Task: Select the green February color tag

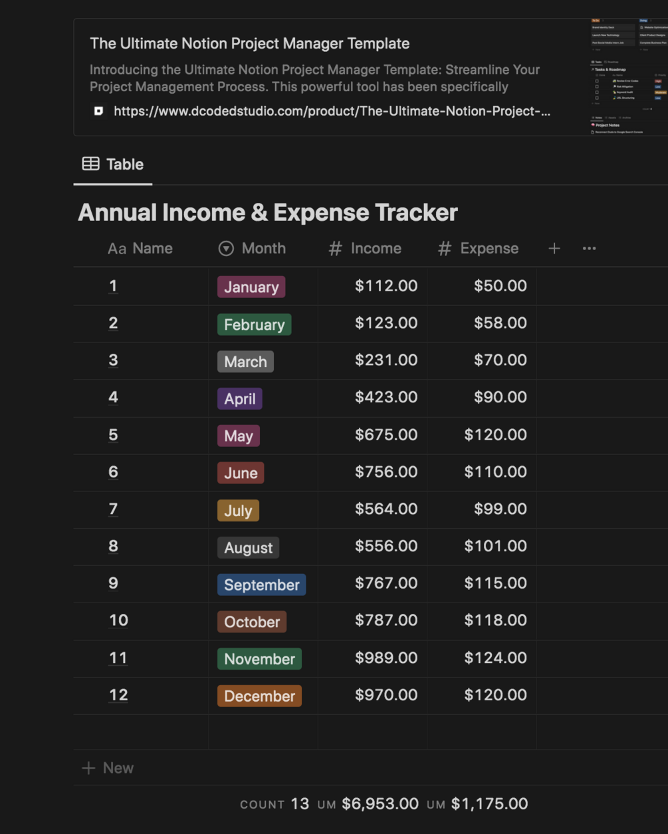Action: (254, 325)
